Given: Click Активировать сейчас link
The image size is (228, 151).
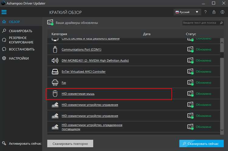Looking at the screenshot, I should point(25,144).
